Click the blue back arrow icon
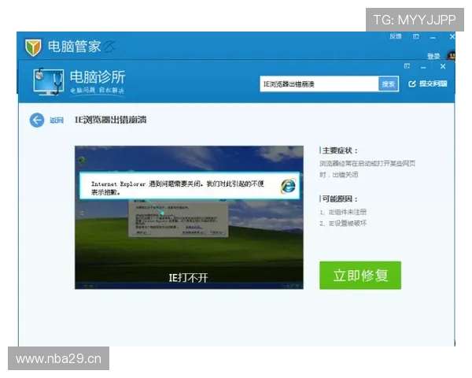Viewport: 472px width, 378px height. tap(37, 120)
